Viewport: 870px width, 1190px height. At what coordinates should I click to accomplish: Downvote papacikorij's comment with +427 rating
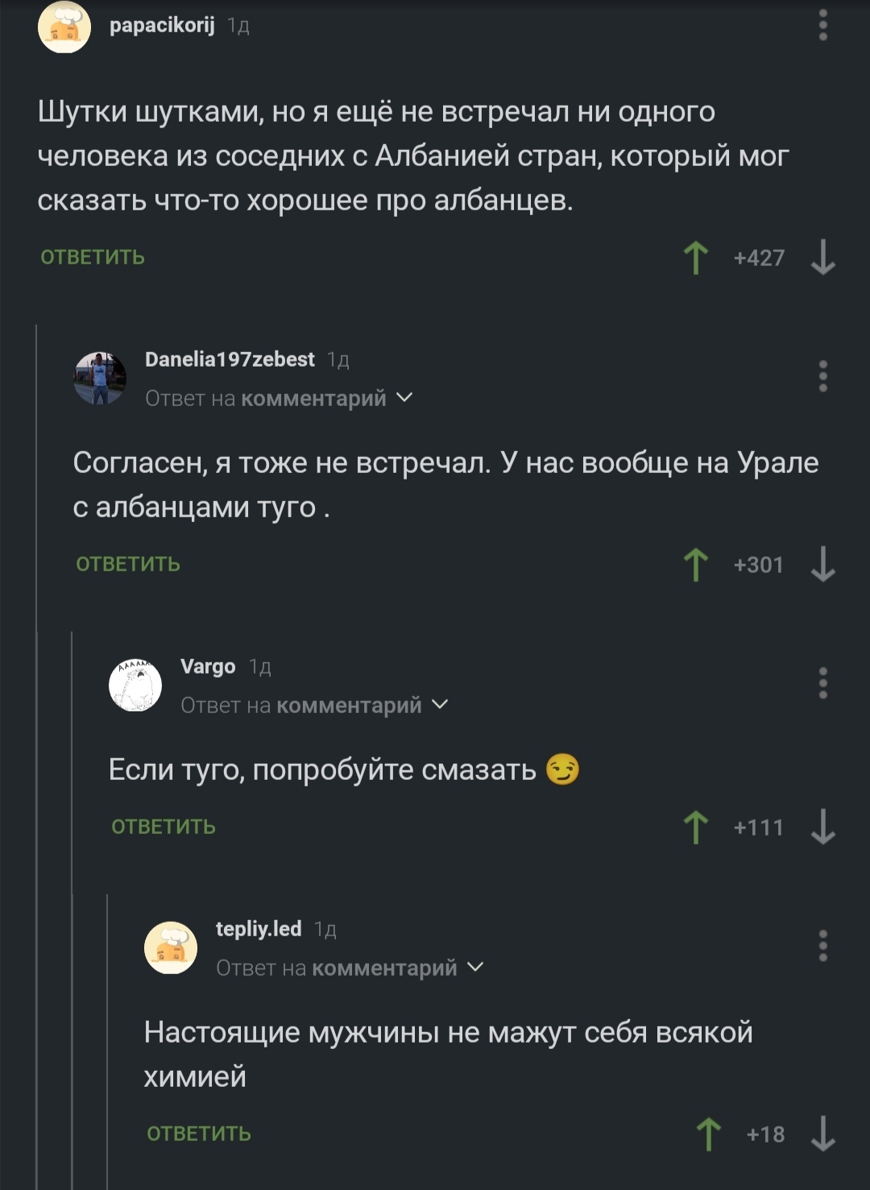click(x=822, y=258)
